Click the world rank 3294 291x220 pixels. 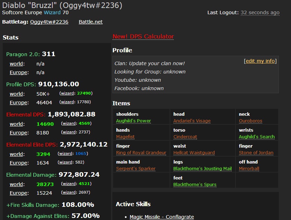point(43,154)
